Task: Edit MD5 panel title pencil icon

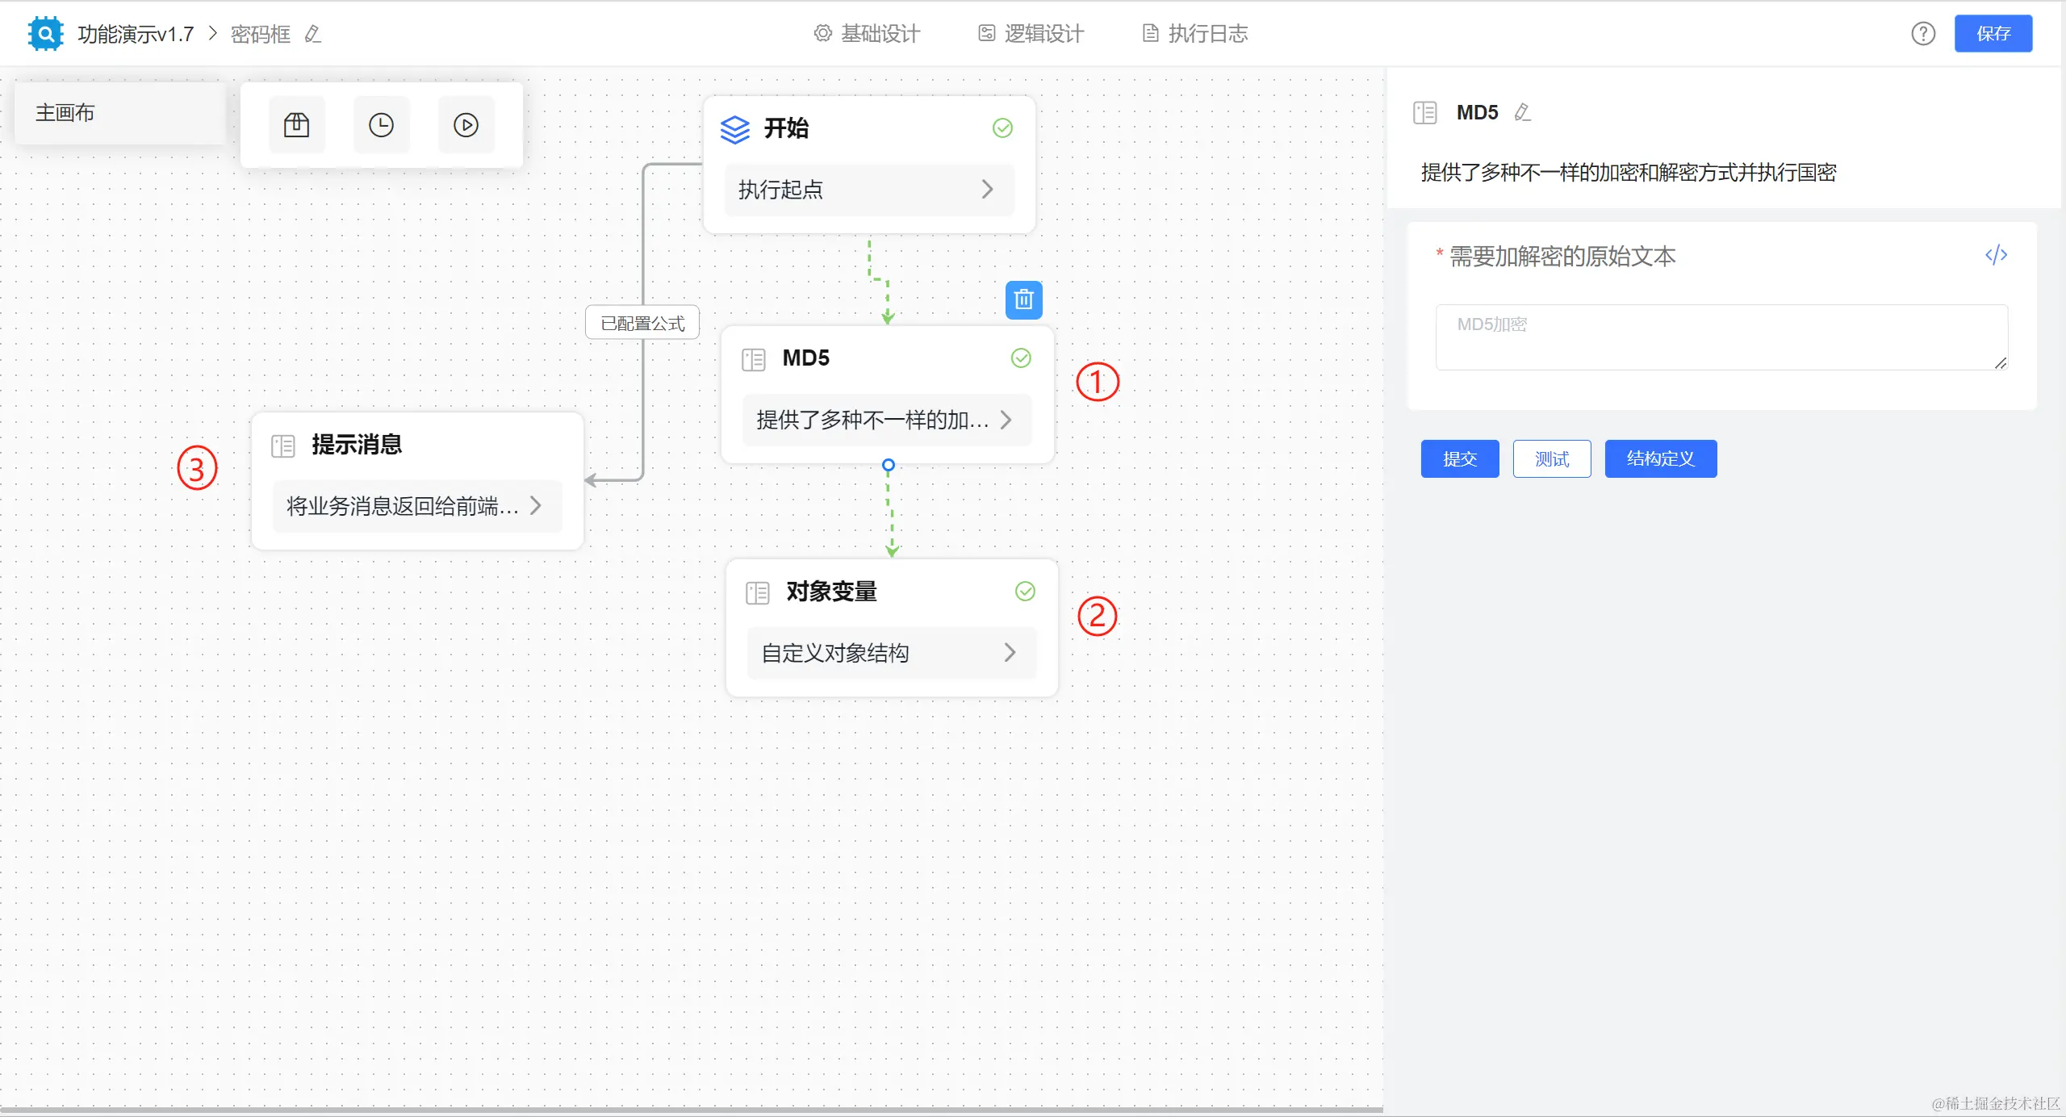Action: click(1522, 112)
